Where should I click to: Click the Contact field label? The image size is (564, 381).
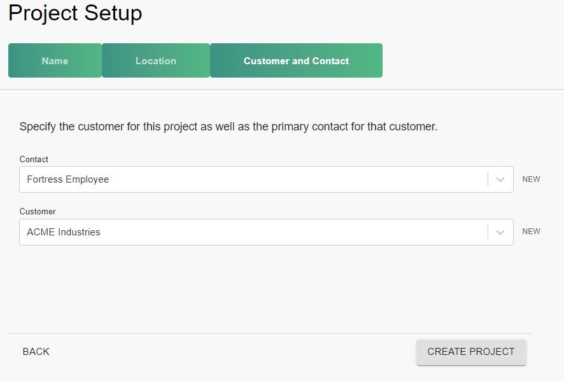pos(34,160)
